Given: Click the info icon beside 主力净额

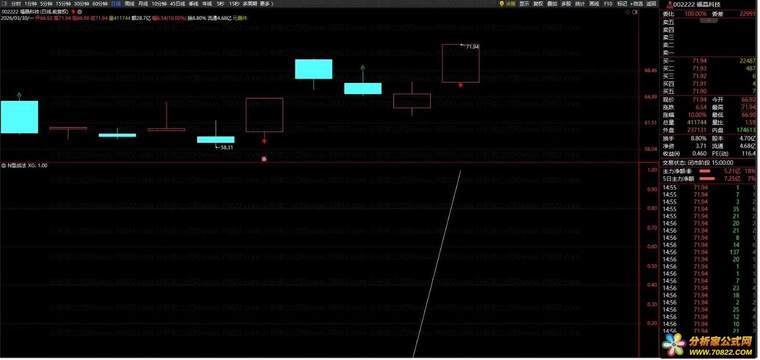Looking at the screenshot, I should [x=689, y=172].
